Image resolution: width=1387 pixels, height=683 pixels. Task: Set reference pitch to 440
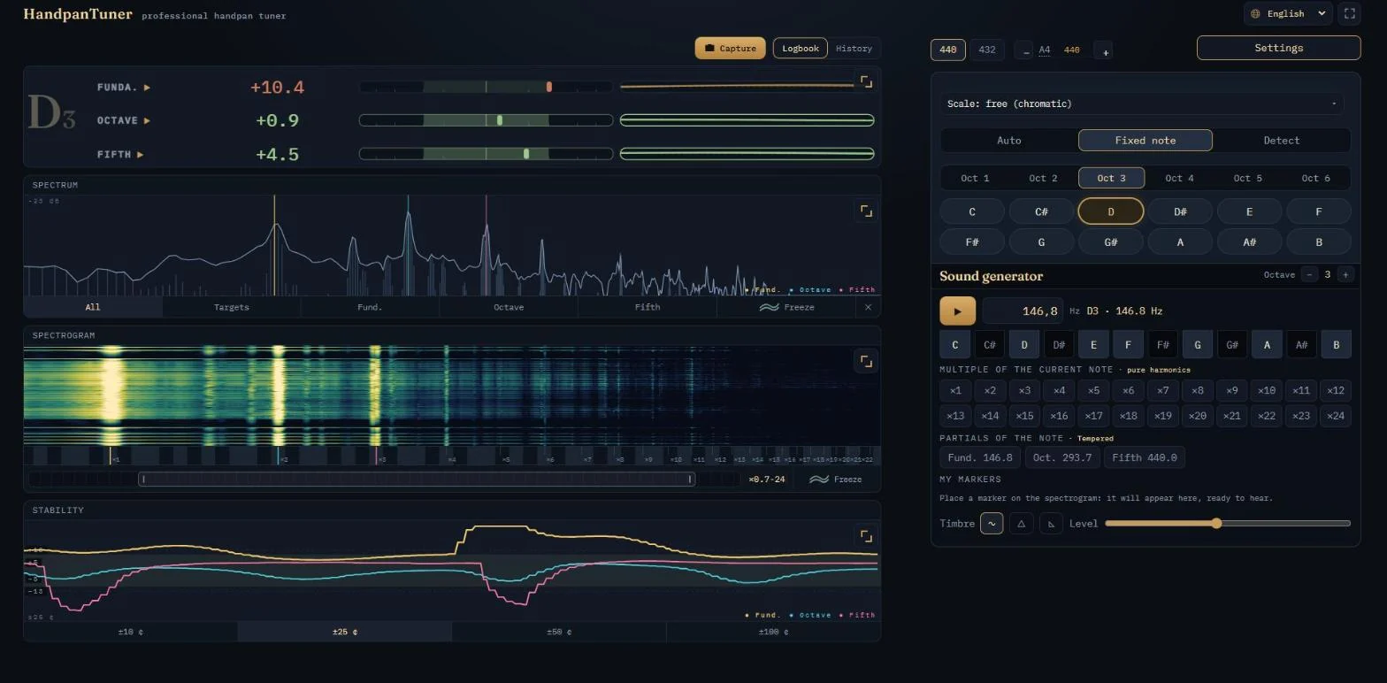tap(947, 50)
